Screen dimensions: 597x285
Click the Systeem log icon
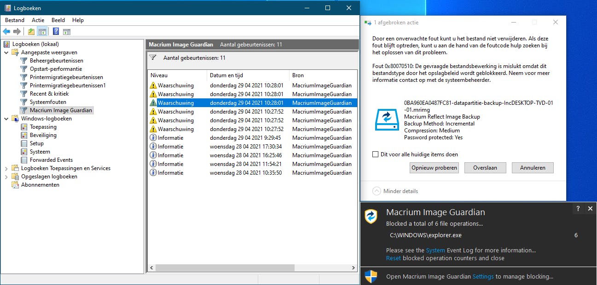[24, 152]
